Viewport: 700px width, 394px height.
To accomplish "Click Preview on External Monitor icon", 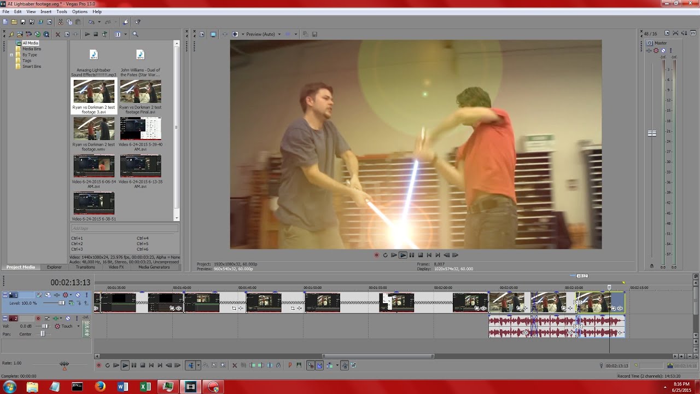I will 213,34.
